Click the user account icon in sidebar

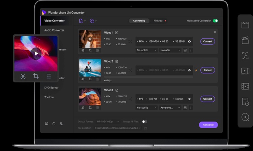pos(61,124)
